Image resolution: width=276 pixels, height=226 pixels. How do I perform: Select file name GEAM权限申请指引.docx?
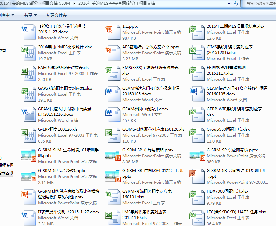click(x=145, y=109)
